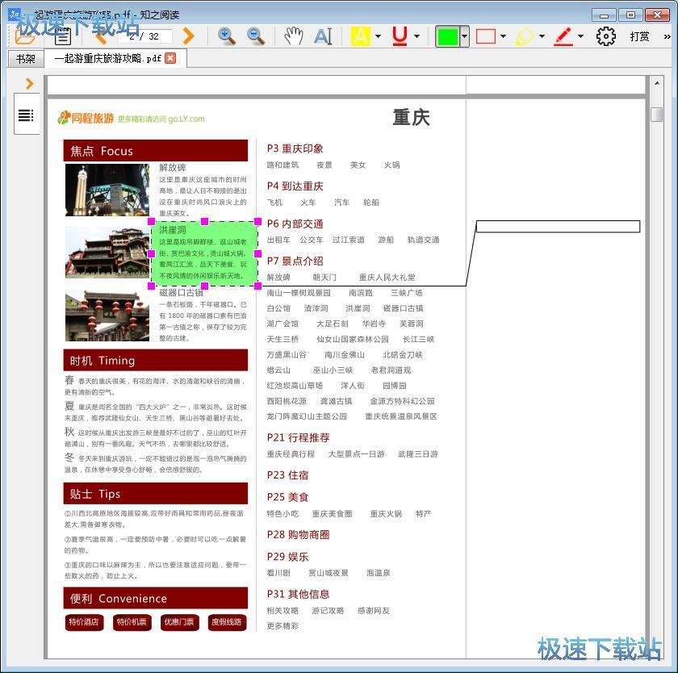Select the red outline rectangle tool
The width and height of the screenshot is (678, 673).
point(486,36)
